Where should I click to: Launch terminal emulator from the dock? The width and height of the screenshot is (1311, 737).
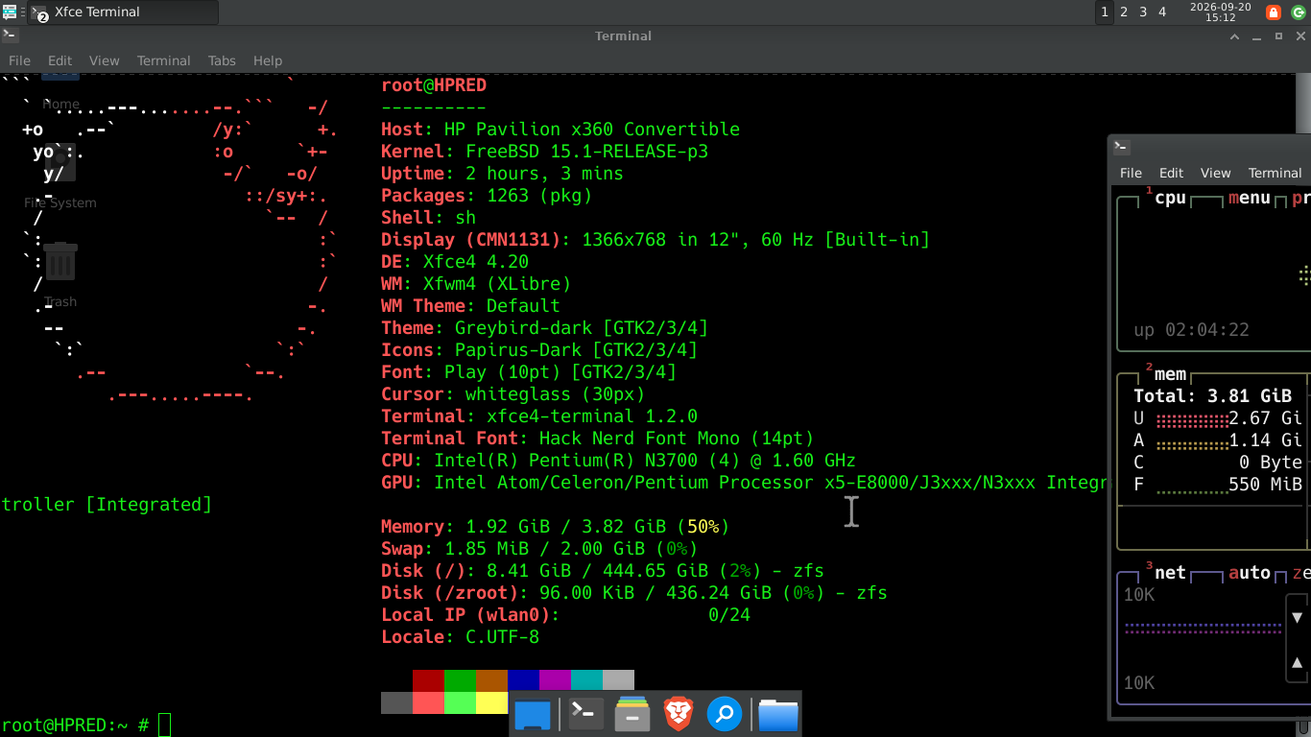click(584, 713)
